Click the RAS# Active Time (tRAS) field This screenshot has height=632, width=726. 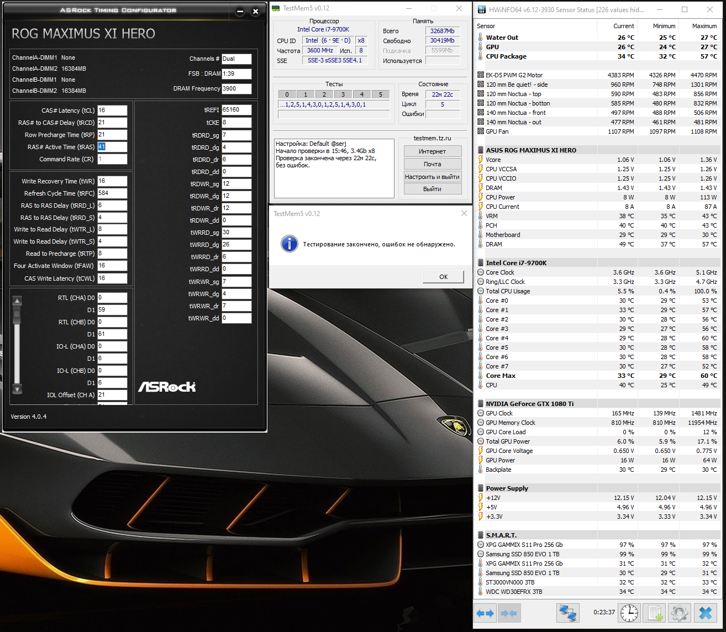pyautogui.click(x=112, y=147)
